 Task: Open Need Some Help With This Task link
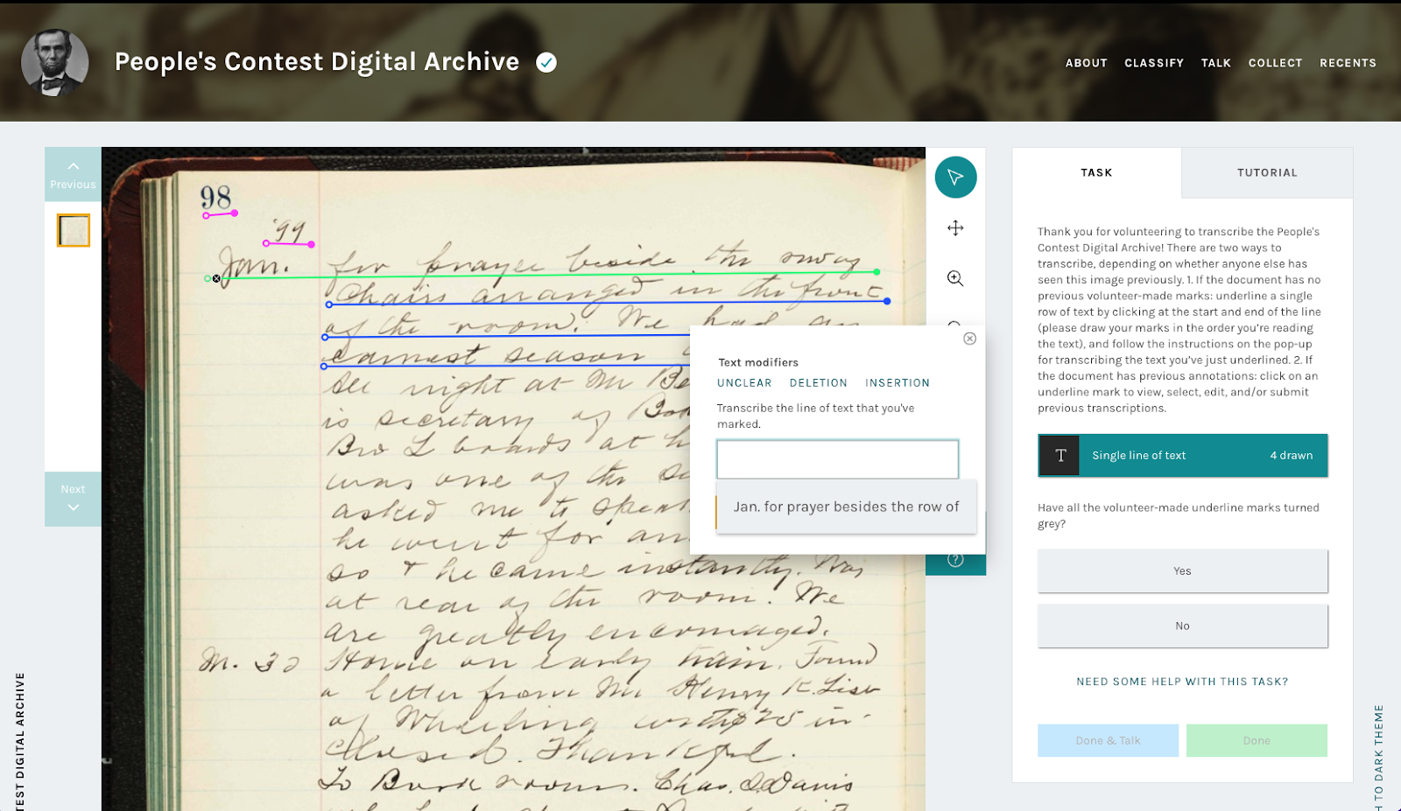pos(1182,682)
